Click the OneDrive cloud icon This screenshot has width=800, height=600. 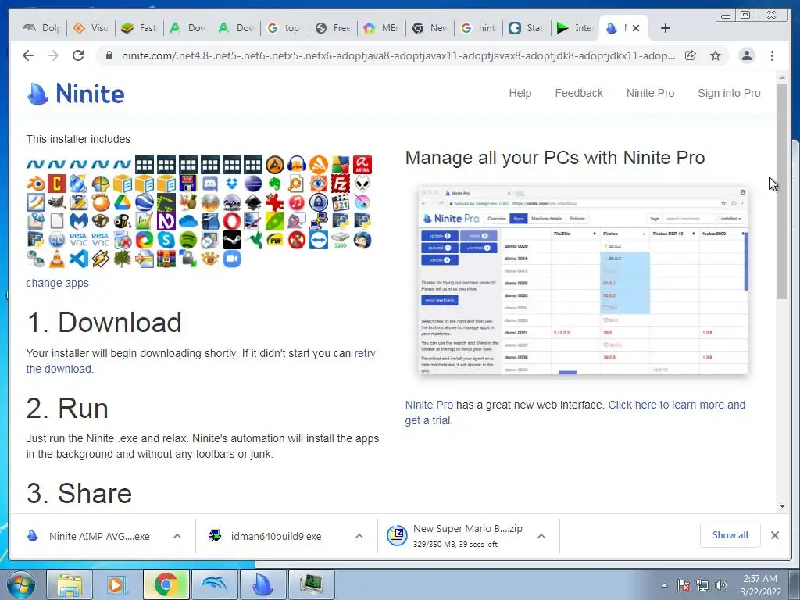pyautogui.click(x=188, y=221)
